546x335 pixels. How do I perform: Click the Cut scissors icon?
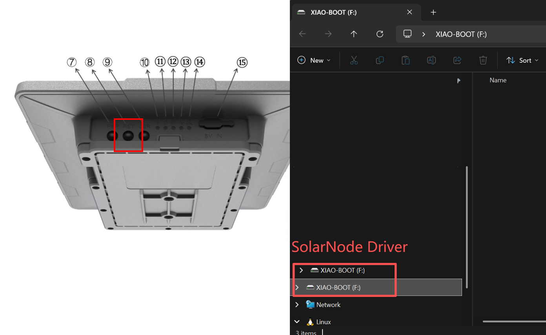tap(354, 60)
